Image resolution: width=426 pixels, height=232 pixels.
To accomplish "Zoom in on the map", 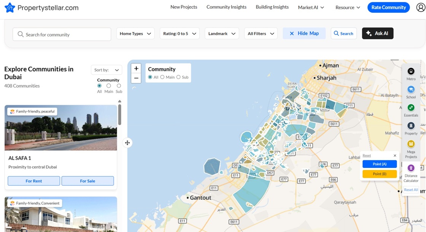I will click(136, 69).
